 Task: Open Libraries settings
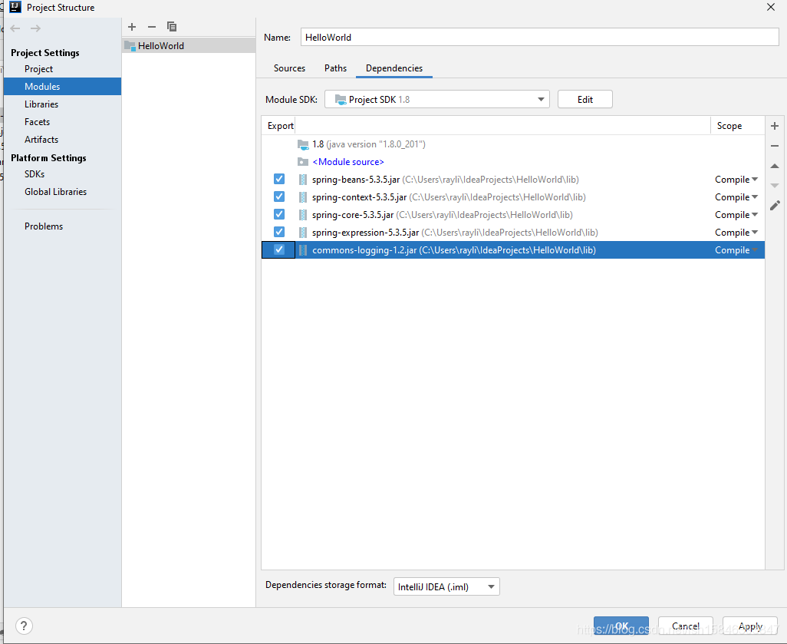point(41,104)
